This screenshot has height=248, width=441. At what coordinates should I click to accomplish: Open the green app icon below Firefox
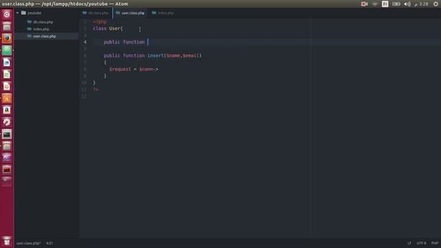coord(7,50)
